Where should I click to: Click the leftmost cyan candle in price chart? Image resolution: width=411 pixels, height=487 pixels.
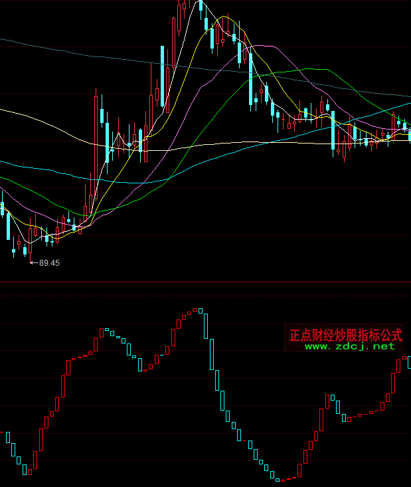pyautogui.click(x=2, y=208)
